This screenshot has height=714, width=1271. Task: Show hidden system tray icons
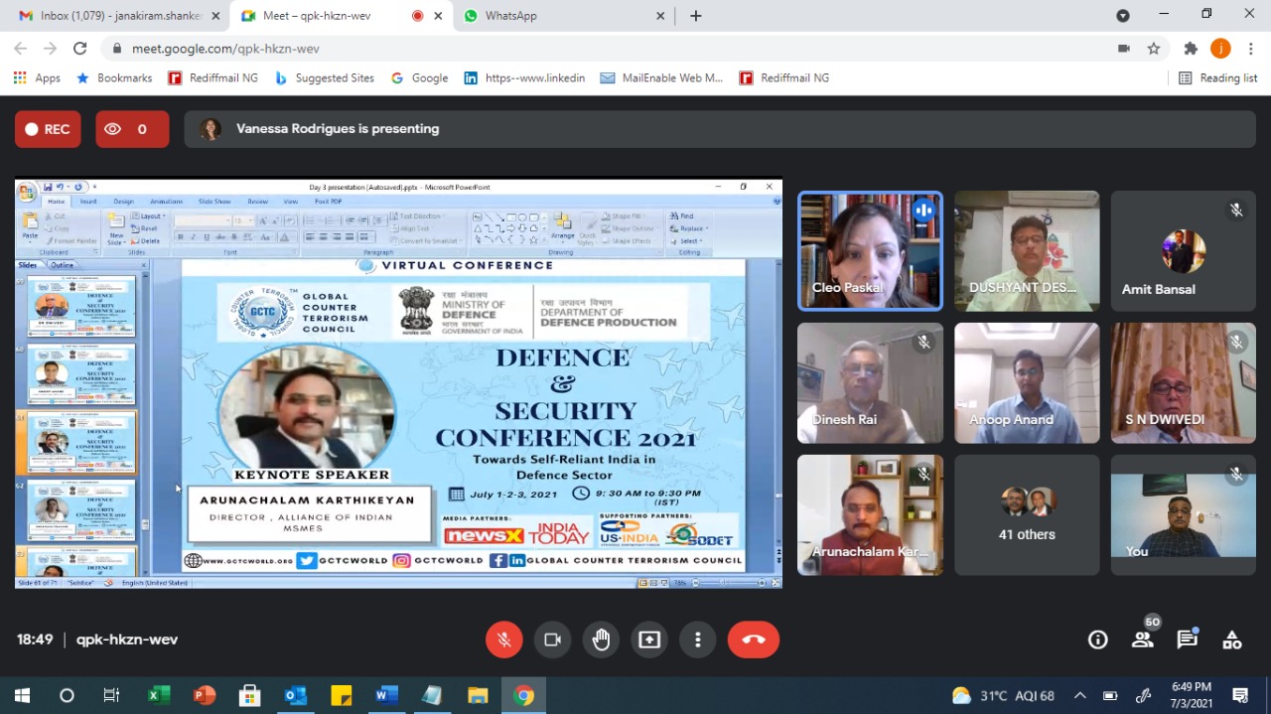pyautogui.click(x=1080, y=695)
